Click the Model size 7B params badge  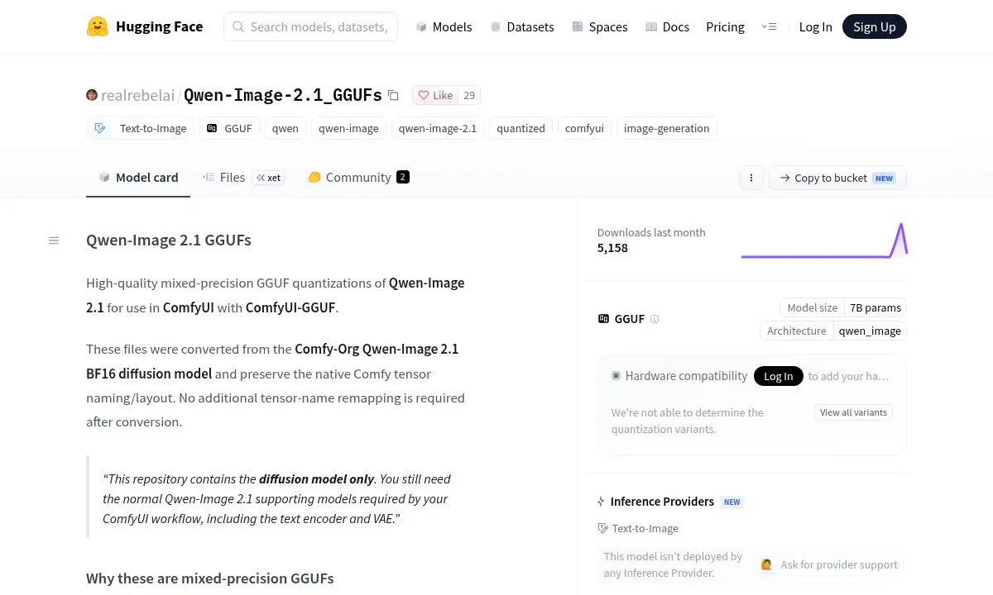pyautogui.click(x=843, y=307)
